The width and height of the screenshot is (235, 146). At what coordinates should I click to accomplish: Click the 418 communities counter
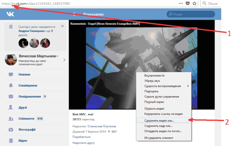[40, 119]
